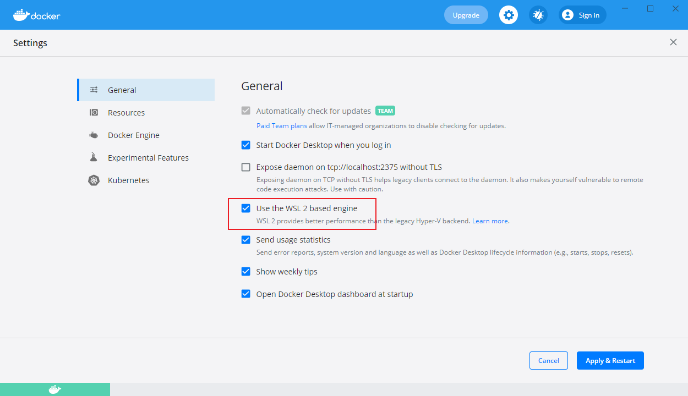Click the Resources disk icon
This screenshot has height=396, width=688.
point(94,113)
